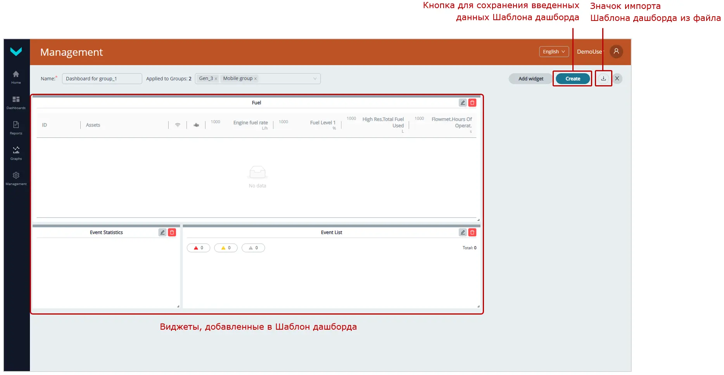Viewport: 724px width, 375px height.
Task: Open the DemoUser profile avatar
Action: [616, 52]
